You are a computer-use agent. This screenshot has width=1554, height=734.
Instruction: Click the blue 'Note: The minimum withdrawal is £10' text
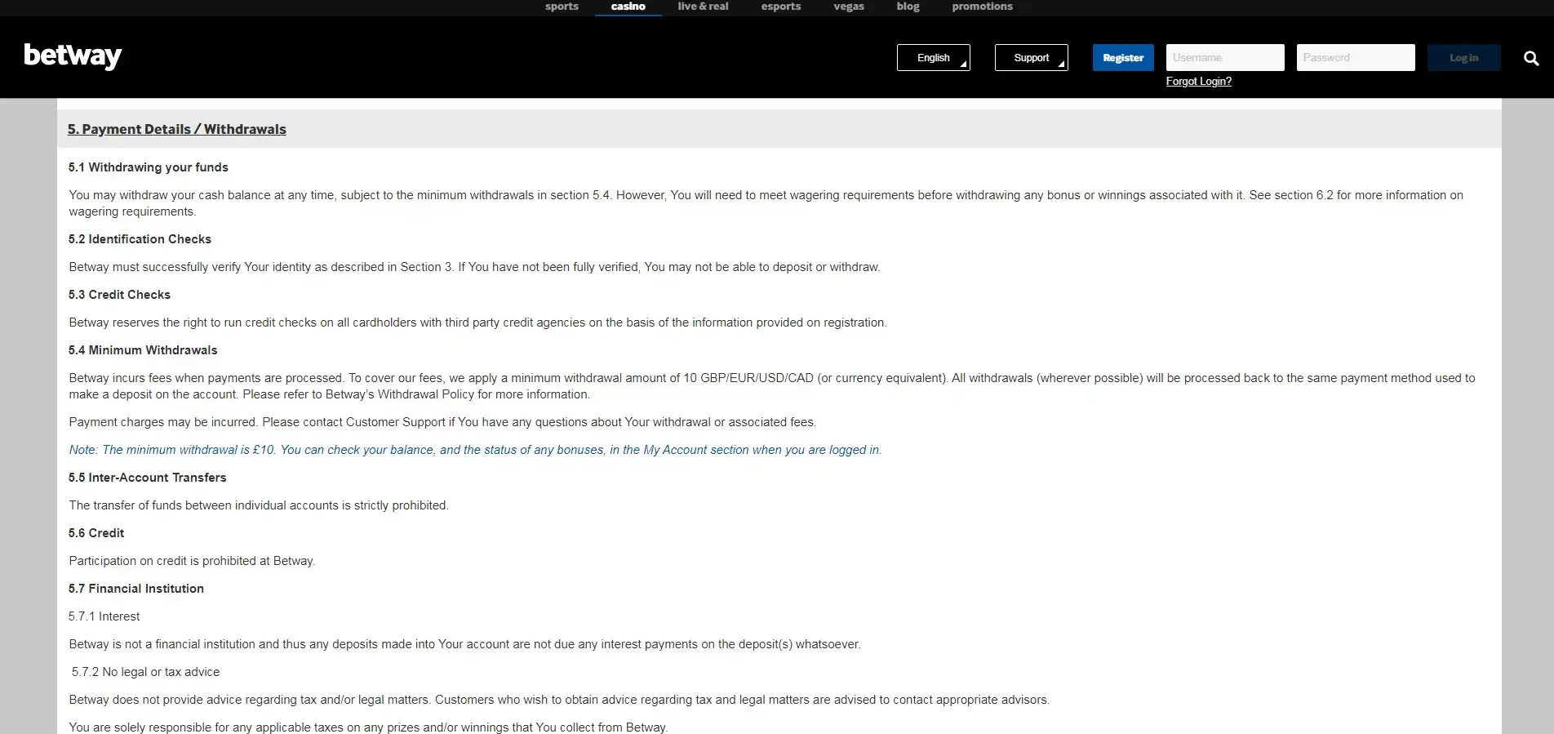[475, 450]
